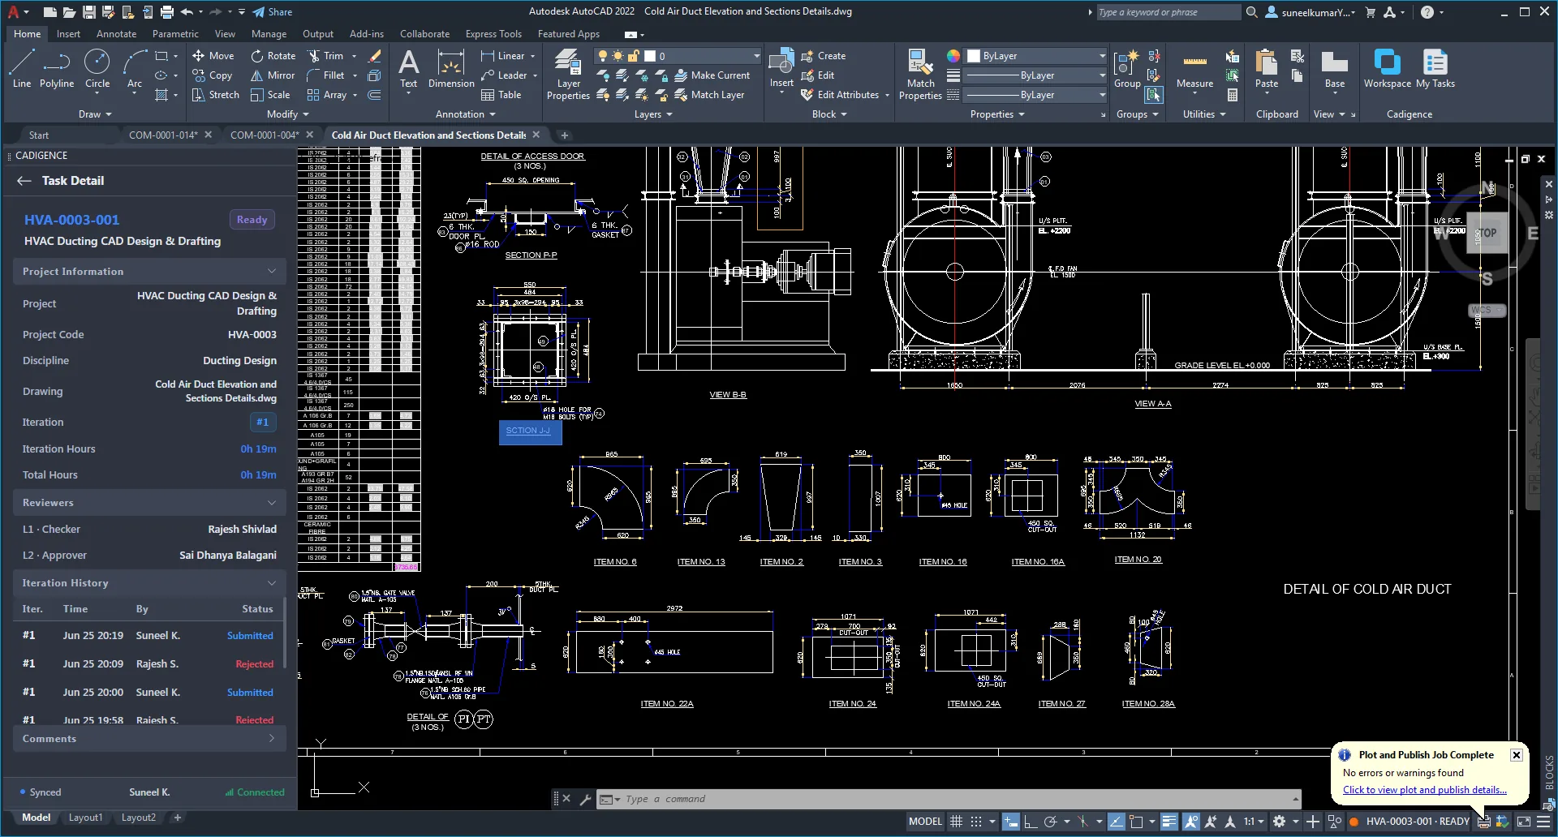Open the Cadigence Workspace icon

[1387, 69]
